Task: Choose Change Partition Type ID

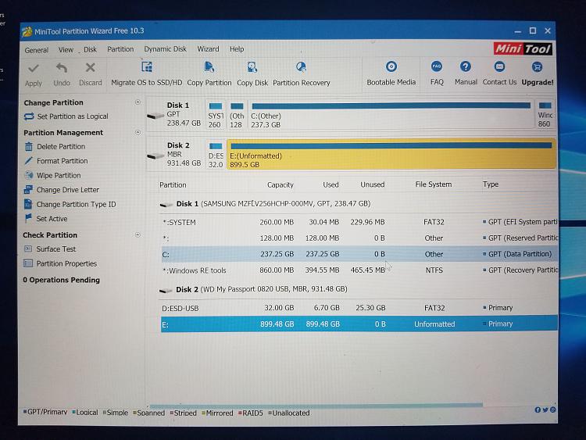Action: (70, 204)
